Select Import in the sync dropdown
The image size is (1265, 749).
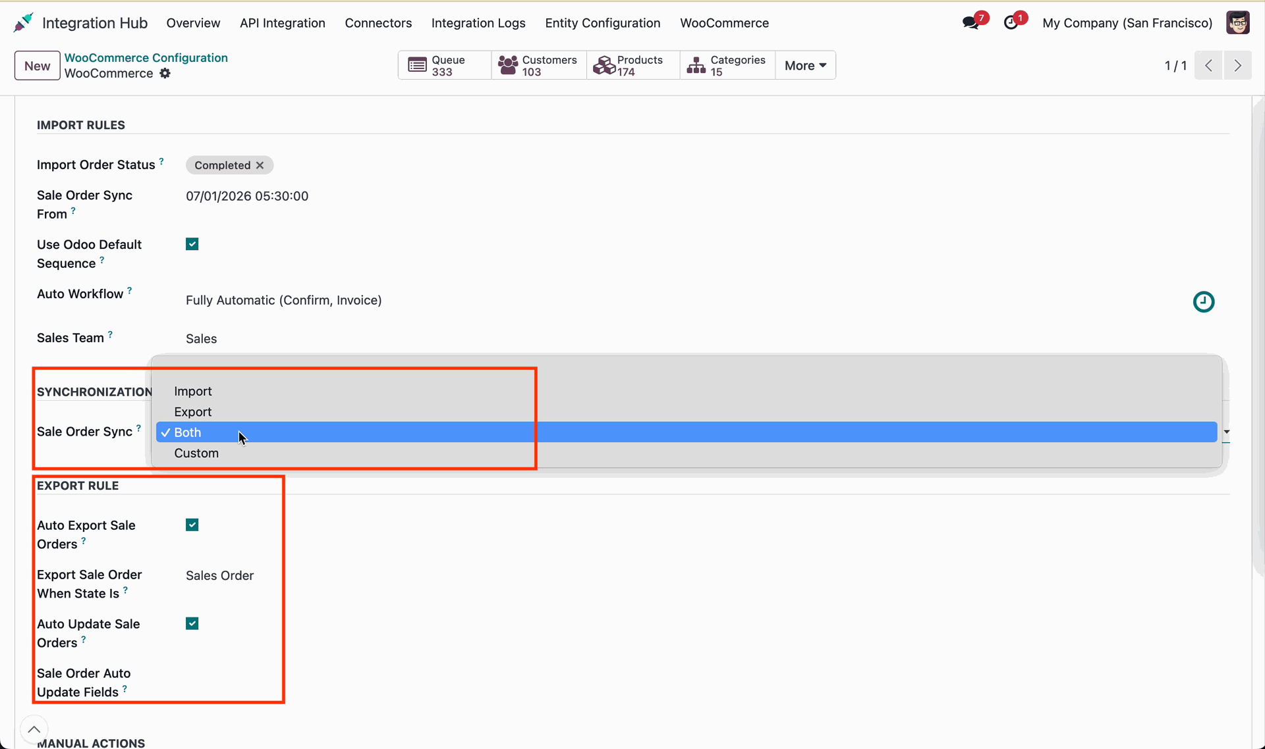click(x=686, y=391)
